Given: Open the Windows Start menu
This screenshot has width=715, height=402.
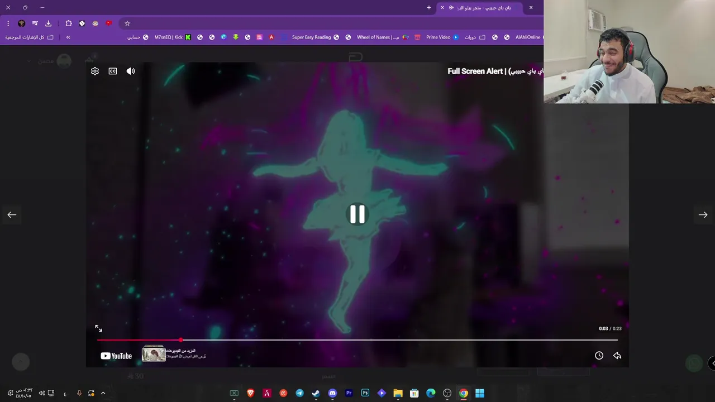Looking at the screenshot, I should [x=480, y=393].
